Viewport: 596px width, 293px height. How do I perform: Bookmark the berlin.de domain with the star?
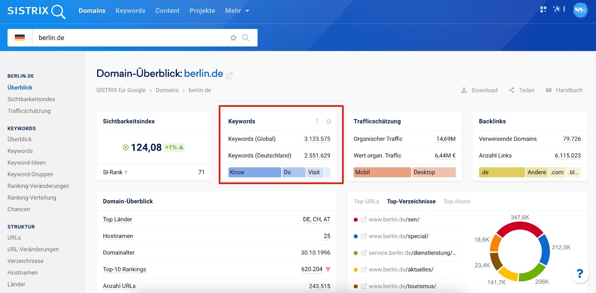pyautogui.click(x=233, y=38)
